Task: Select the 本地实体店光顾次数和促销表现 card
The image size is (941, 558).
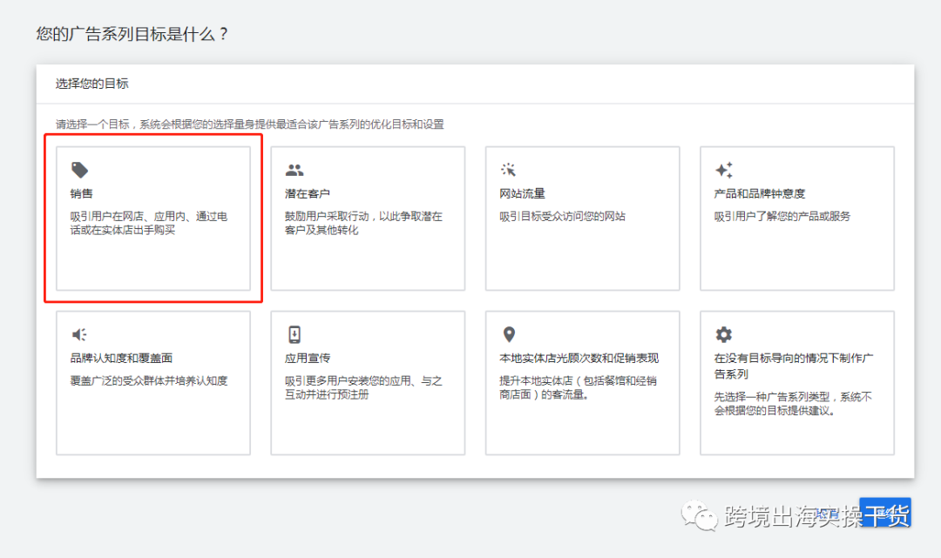Action: 582,381
